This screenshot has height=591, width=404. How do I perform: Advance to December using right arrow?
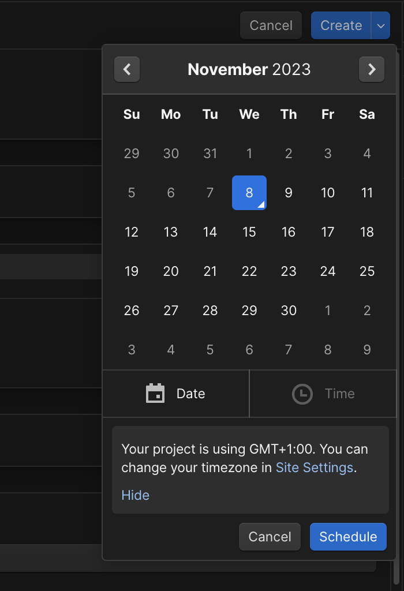pos(372,69)
